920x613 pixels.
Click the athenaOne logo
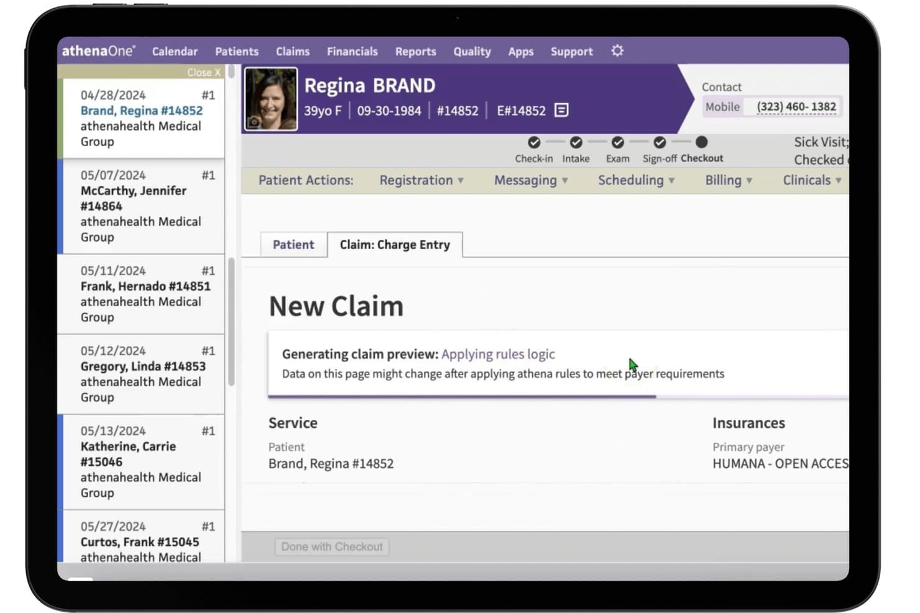pyautogui.click(x=98, y=51)
